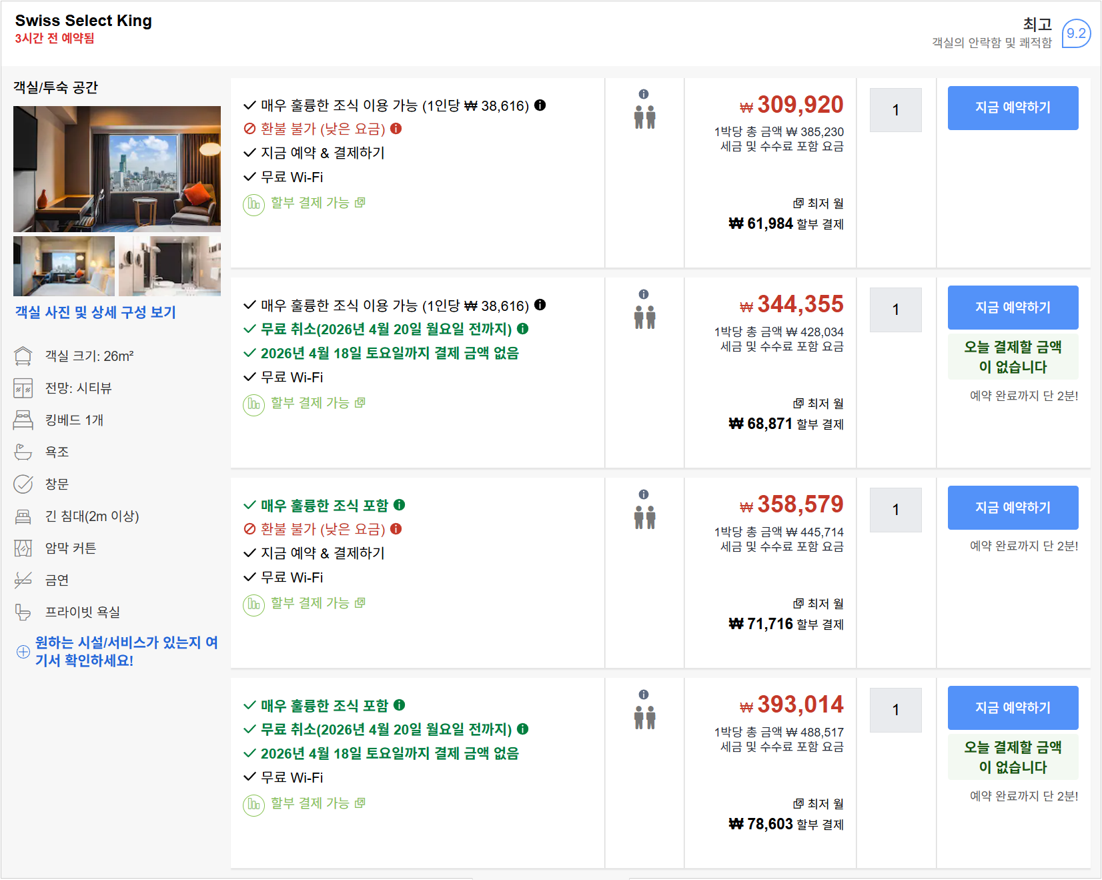Viewport: 1102px width, 880px height.
Task: Click red info icon on first non-refundable rate
Action: pyautogui.click(x=396, y=128)
